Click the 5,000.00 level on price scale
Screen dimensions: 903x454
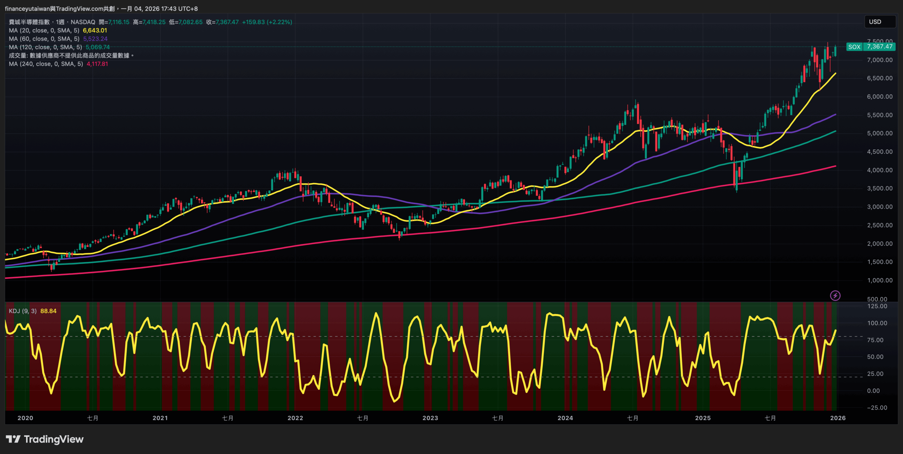880,133
